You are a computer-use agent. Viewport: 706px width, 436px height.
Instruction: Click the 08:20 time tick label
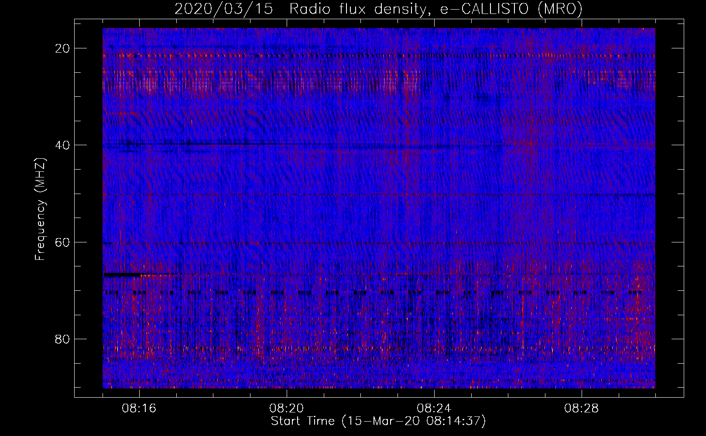287,409
